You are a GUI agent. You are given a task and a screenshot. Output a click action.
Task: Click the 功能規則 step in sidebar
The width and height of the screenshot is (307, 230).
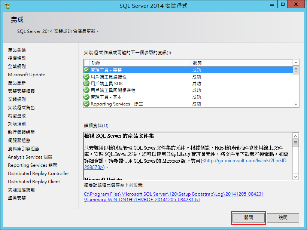pos(17,124)
